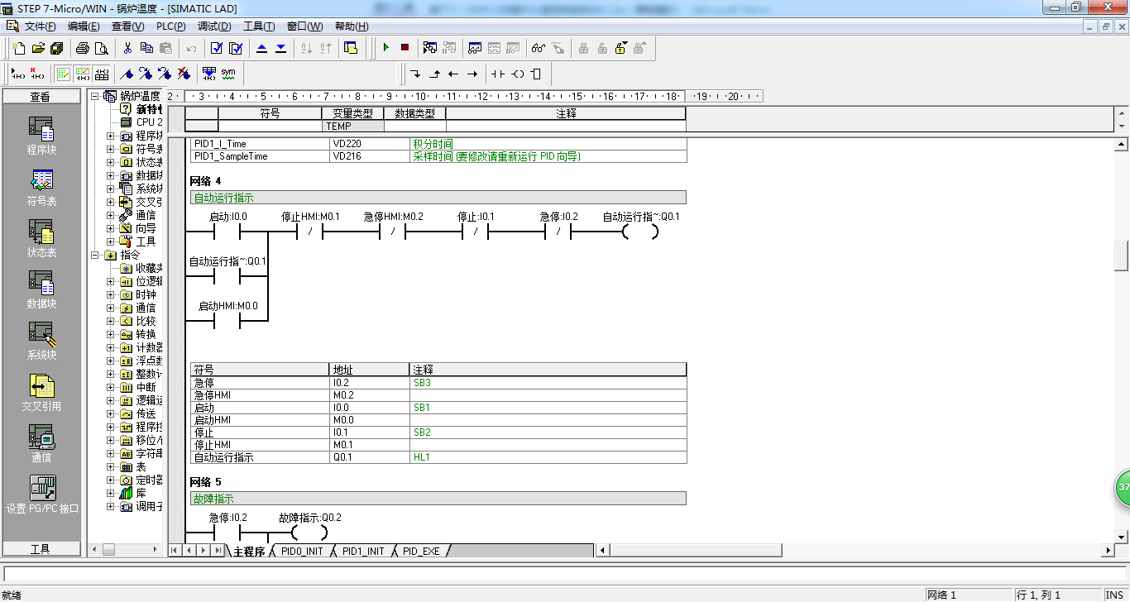Turn on Program Status monitoring icon
1130x602 pixels.
click(x=430, y=48)
